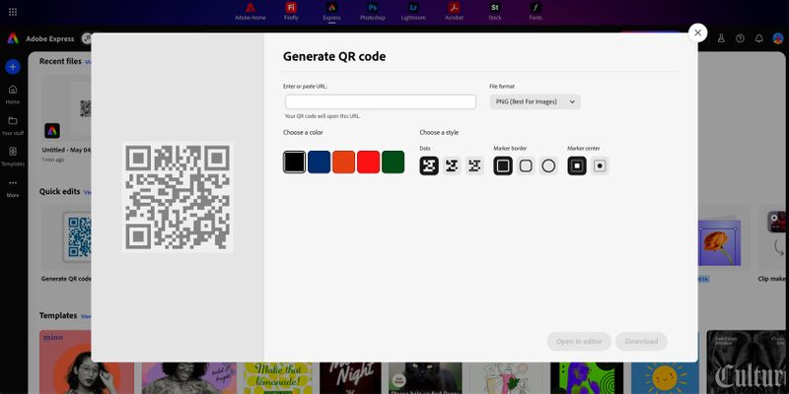Choose green QR color swatch
Image resolution: width=789 pixels, height=394 pixels.
[x=393, y=162]
